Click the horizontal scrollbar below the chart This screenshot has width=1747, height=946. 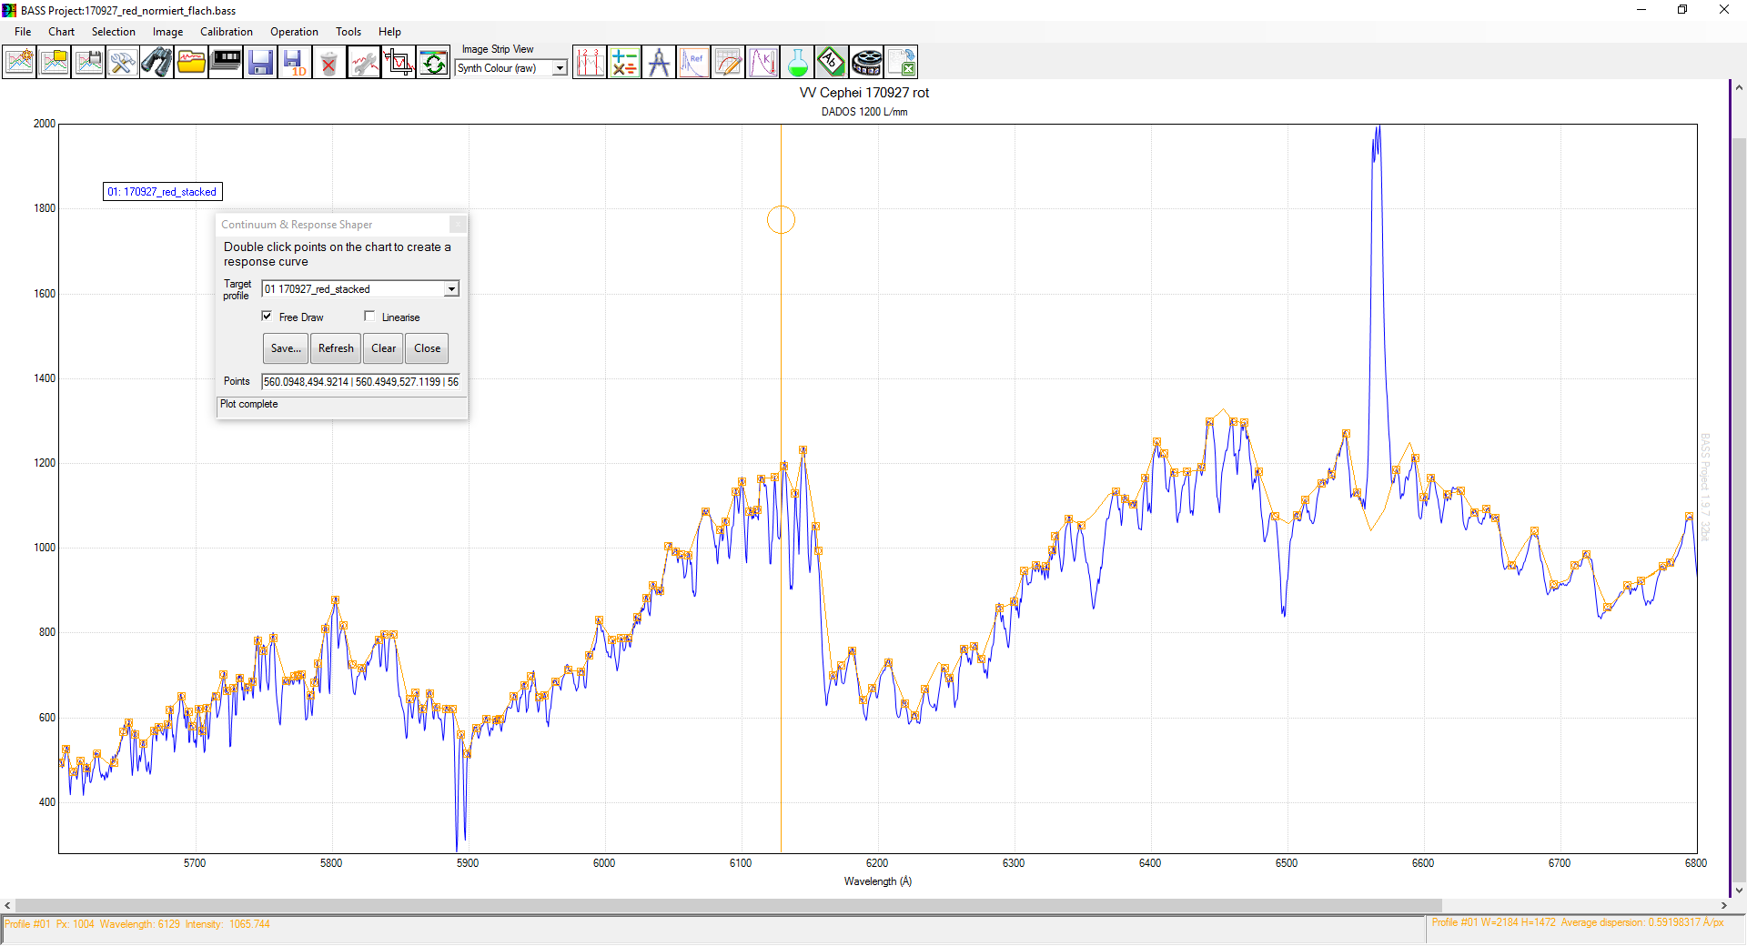click(728, 905)
